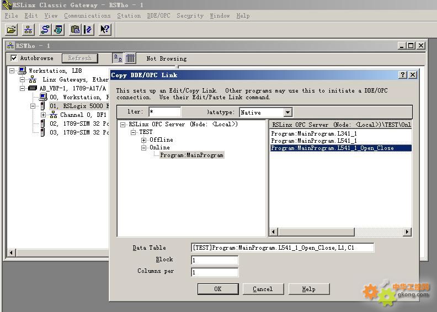Screen dimensions: 437x312
Task: Open the Station menu
Action: click(129, 15)
